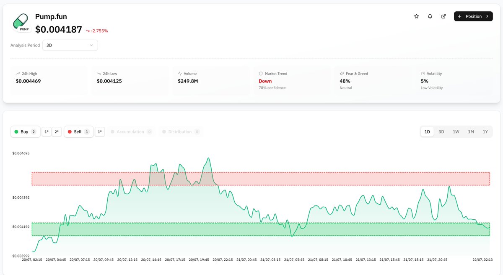Viewport: 503px width, 275px height.
Task: Switch chart to 1W range
Action: 456,132
